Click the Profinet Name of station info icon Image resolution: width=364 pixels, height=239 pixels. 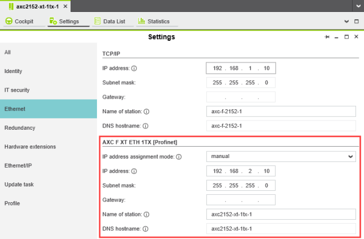coord(146,215)
